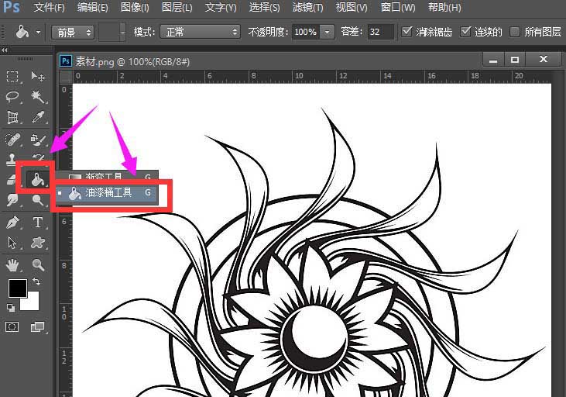Toggle the 消除锯齿 anti-alias checkbox
This screenshot has width=566, height=397.
coord(408,32)
